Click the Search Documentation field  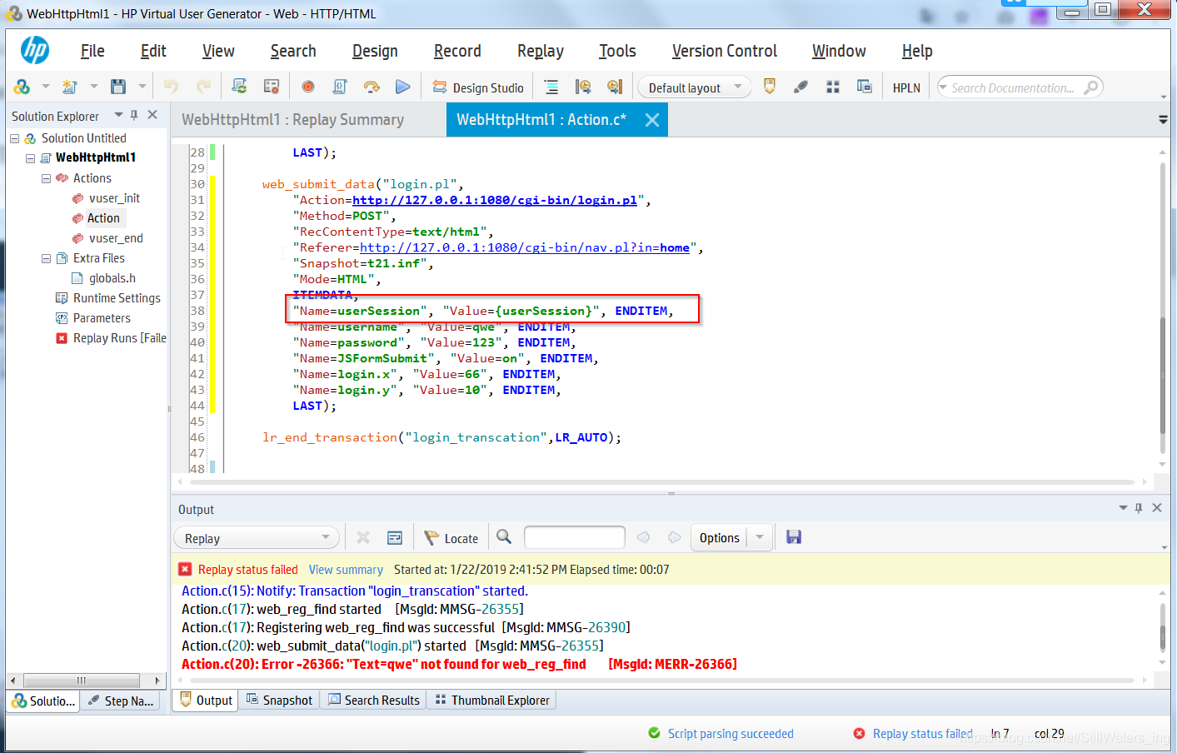pyautogui.click(x=1012, y=87)
